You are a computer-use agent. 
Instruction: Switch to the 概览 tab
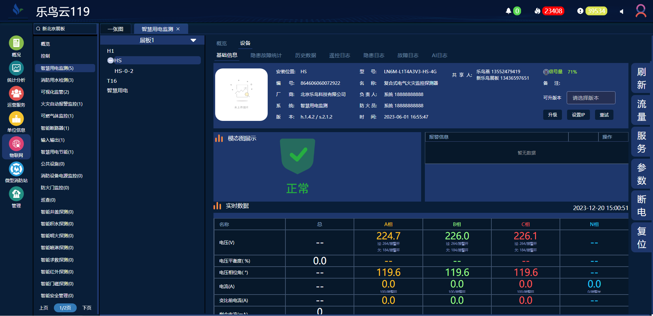[x=221, y=43]
